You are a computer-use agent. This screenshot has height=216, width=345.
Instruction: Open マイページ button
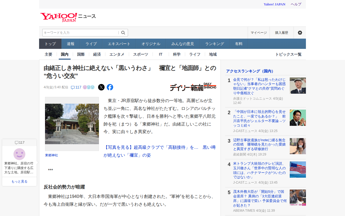click(259, 33)
